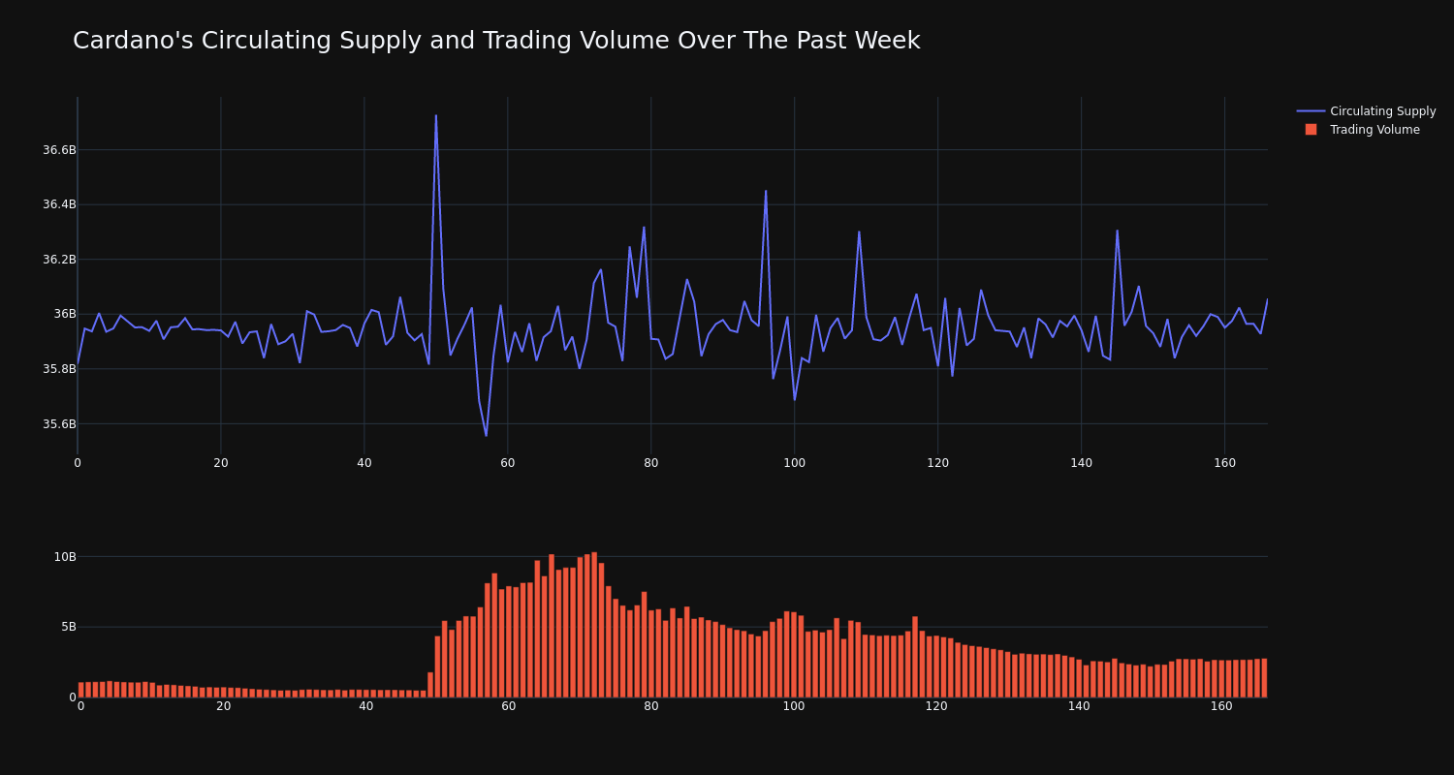Viewport: 1454px width, 775px height.
Task: Click the supply peak near x=145
Action: coord(1117,231)
